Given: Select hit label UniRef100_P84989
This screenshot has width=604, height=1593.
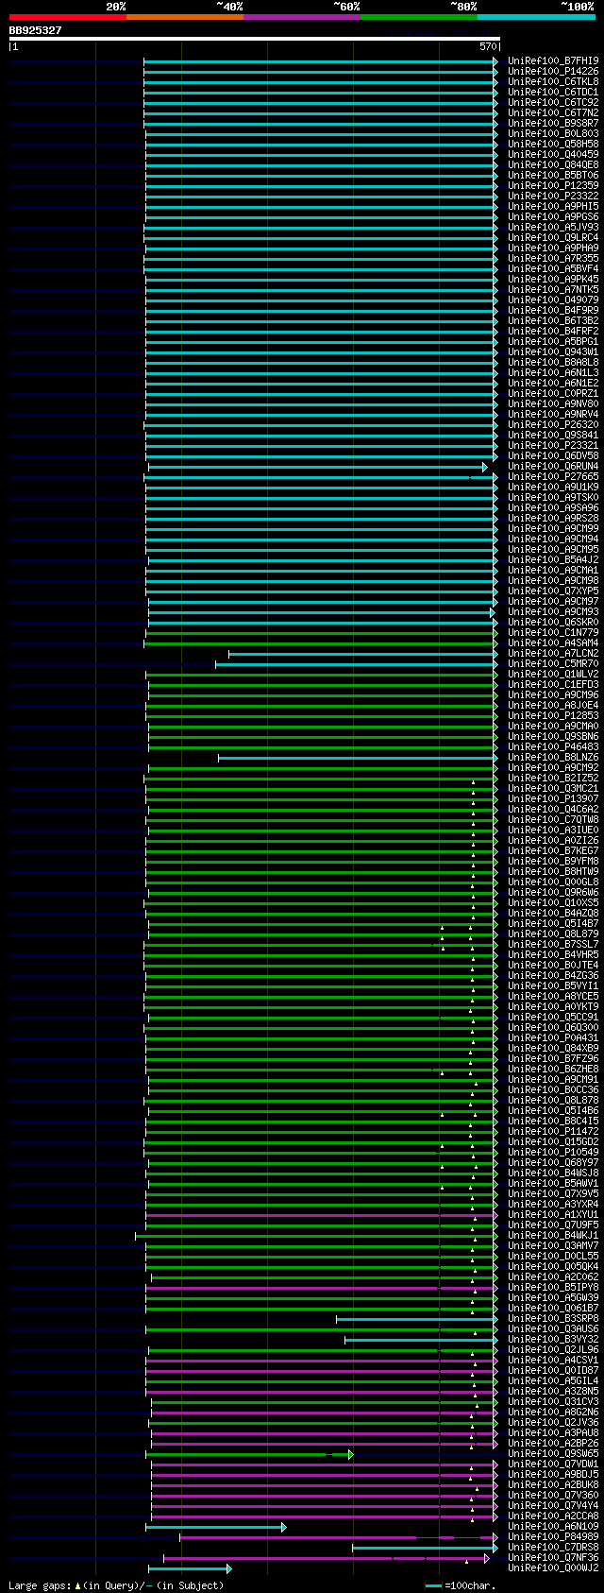Looking at the screenshot, I should click(553, 1536).
